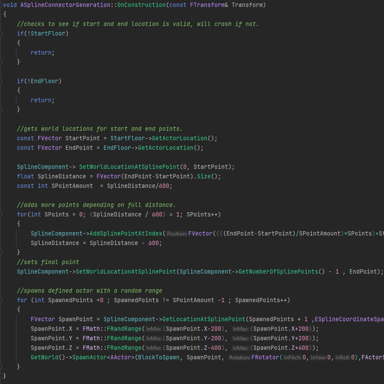The width and height of the screenshot is (384, 384).
Task: Click GetActorLocation on the StartFloor line
Action: [x=180, y=139]
